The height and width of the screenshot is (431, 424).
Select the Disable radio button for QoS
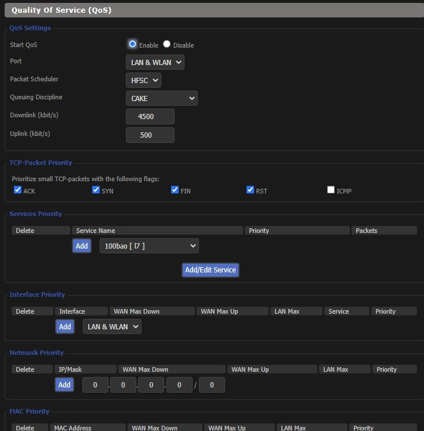(x=167, y=44)
